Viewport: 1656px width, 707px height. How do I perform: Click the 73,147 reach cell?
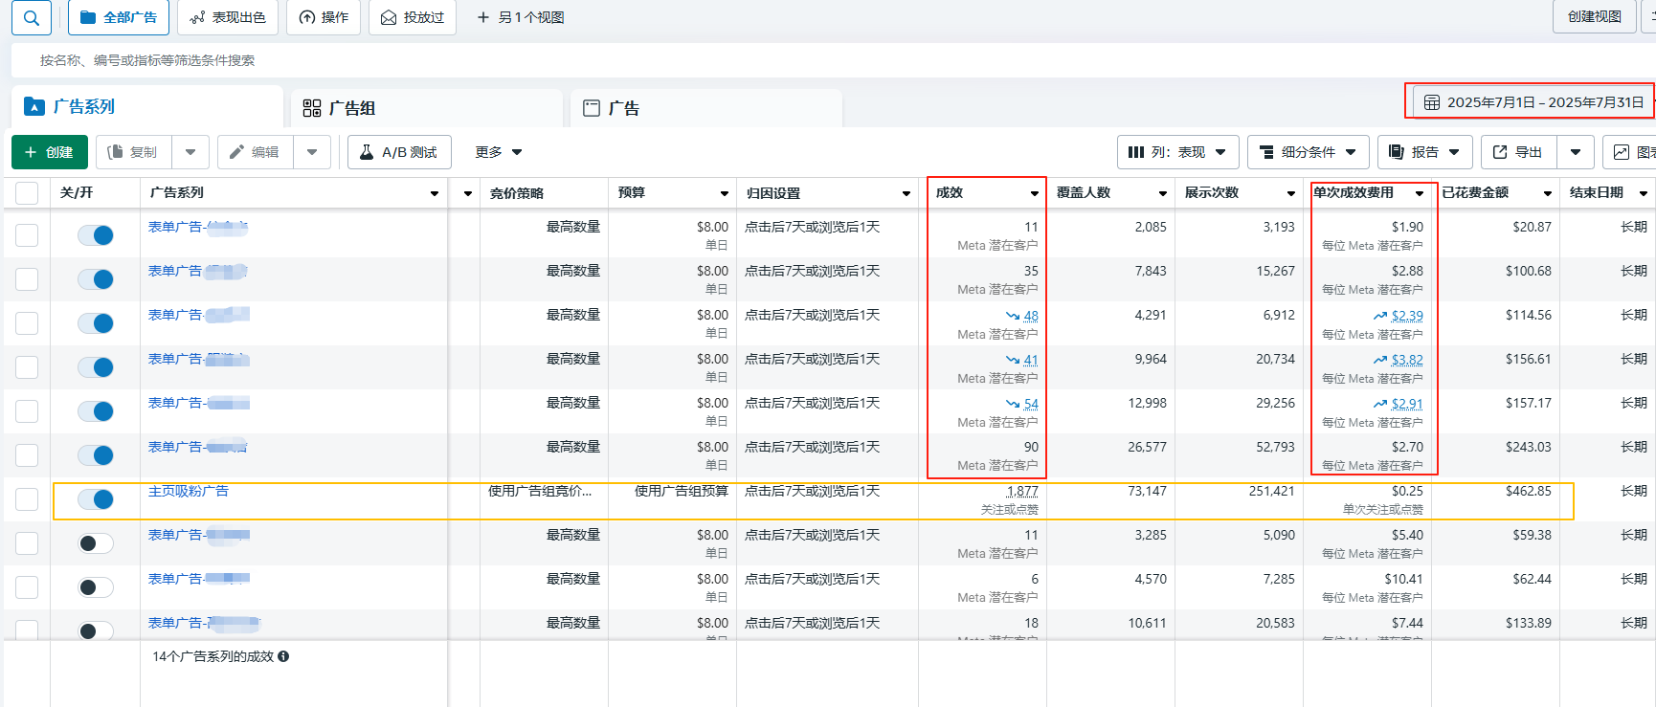click(1147, 491)
